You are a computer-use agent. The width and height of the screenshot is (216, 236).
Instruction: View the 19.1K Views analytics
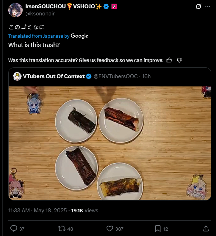tap(85, 211)
